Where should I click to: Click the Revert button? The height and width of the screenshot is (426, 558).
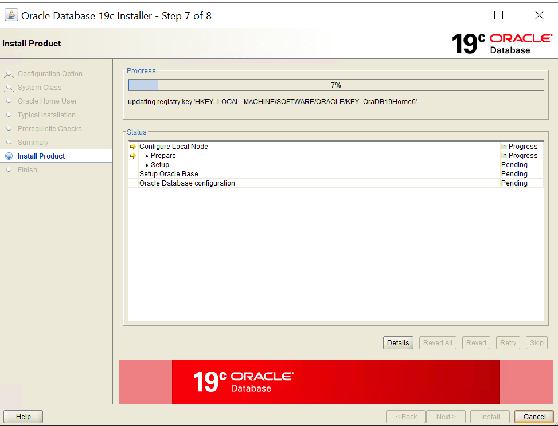(476, 343)
